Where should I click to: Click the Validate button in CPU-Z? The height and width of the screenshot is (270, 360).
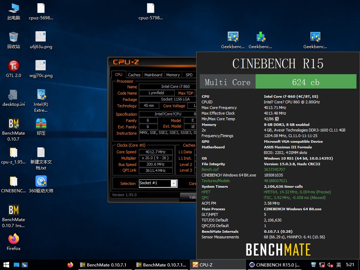point(188,197)
